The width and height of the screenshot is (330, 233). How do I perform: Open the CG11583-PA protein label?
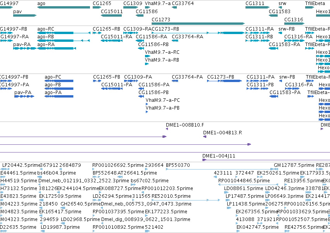[285, 93]
